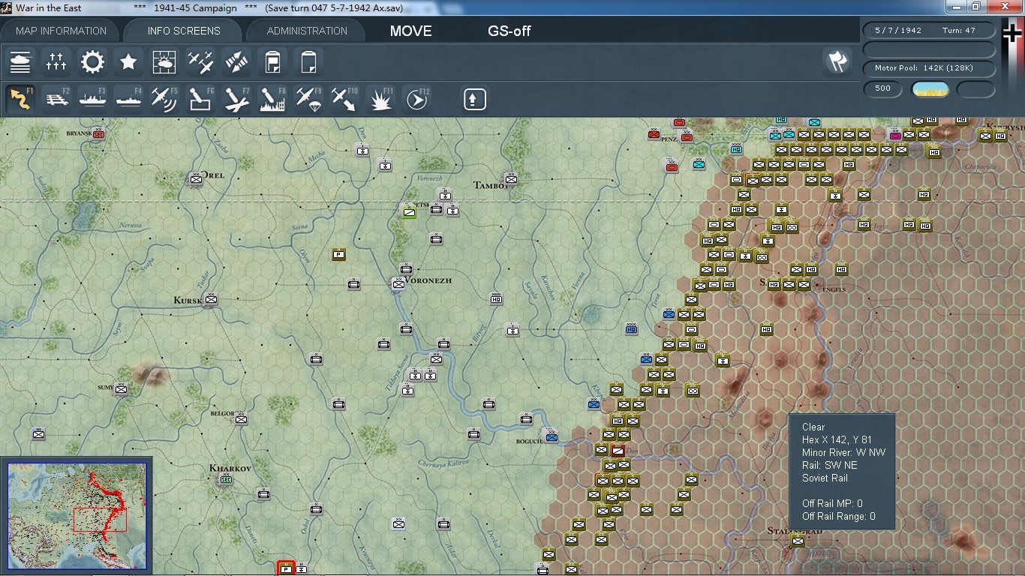Select the F7 bomb airfield icon
The image size is (1025, 576).
236,99
